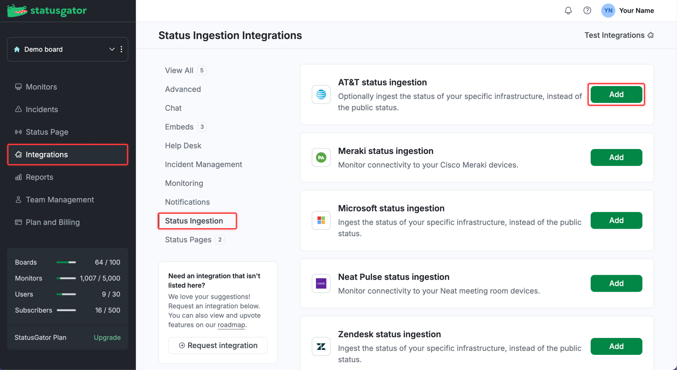677x370 pixels.
Task: Add the AT&T status ingestion integration
Action: point(616,94)
